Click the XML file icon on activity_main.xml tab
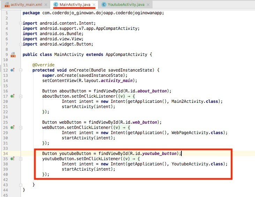The image size is (255, 197). [7, 5]
